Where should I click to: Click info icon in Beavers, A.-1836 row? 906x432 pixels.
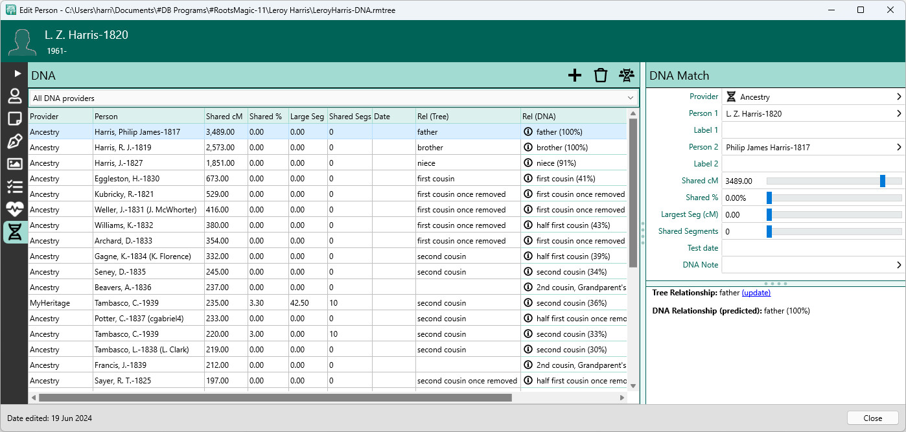click(528, 287)
